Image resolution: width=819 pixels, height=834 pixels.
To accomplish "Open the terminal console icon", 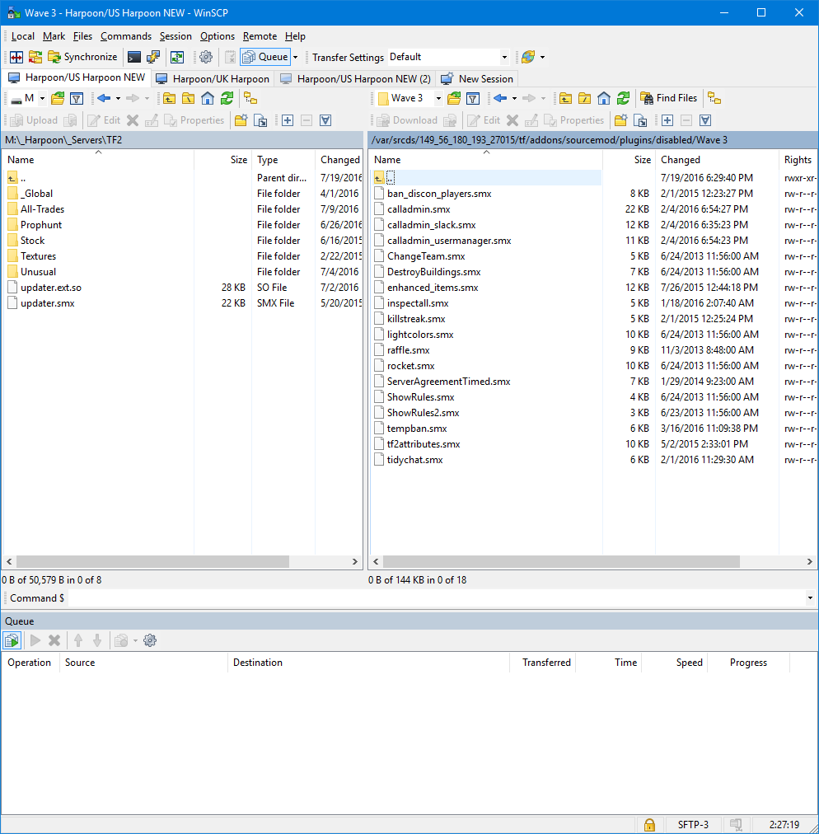I will tap(134, 57).
